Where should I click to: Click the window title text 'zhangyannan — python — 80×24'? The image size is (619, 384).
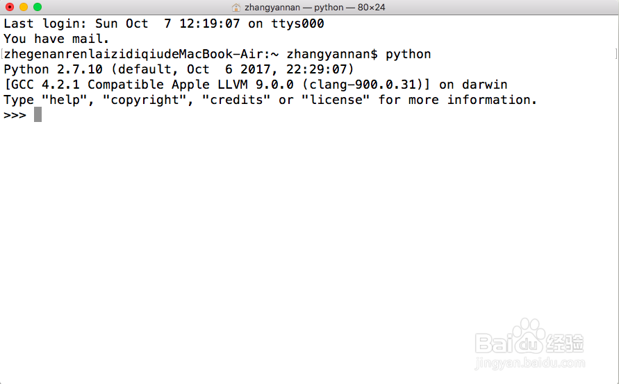315,8
